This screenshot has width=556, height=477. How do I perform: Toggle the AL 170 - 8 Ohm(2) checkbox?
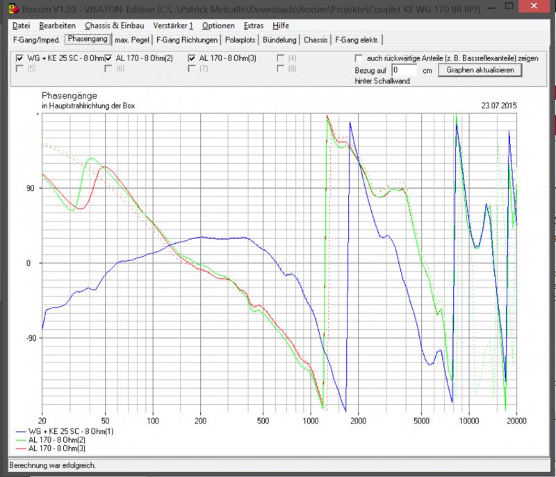coord(109,58)
